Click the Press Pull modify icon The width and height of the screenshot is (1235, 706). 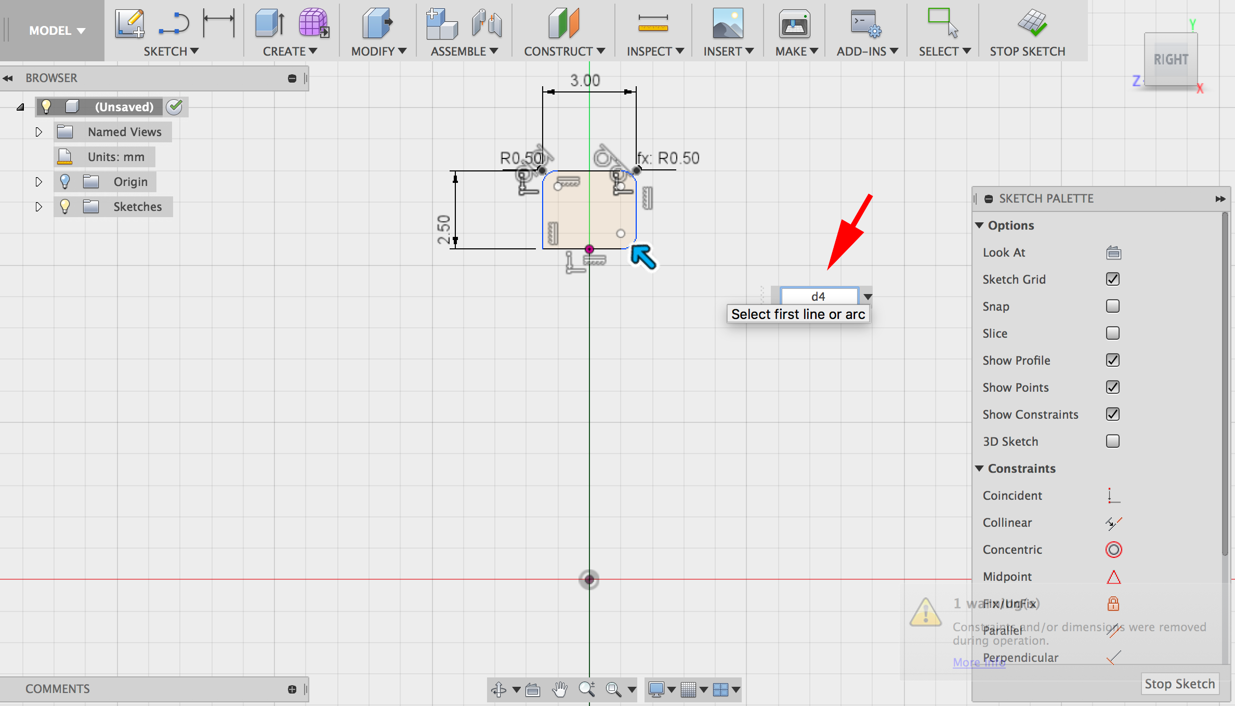[377, 24]
